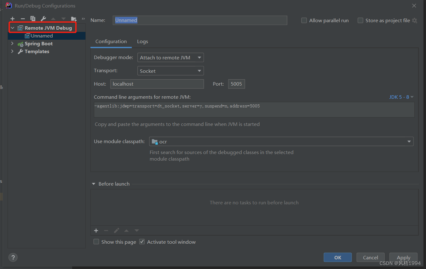Add a before-launch task with the plus icon
Image resolution: width=426 pixels, height=269 pixels.
[96, 231]
